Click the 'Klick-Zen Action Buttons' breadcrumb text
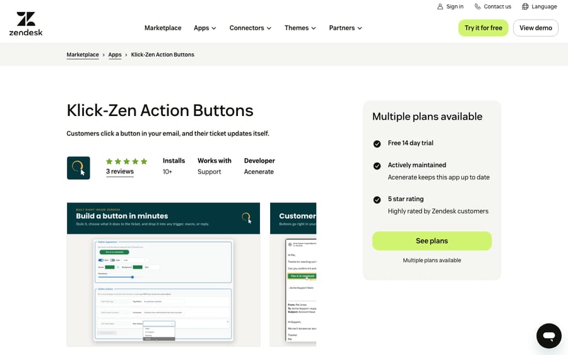The width and height of the screenshot is (568, 355). 163,55
